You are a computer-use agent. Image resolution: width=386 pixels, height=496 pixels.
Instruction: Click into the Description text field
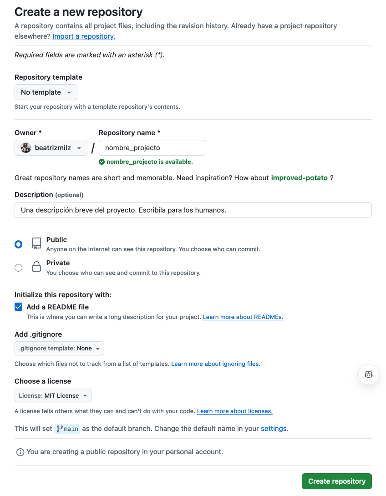193,210
